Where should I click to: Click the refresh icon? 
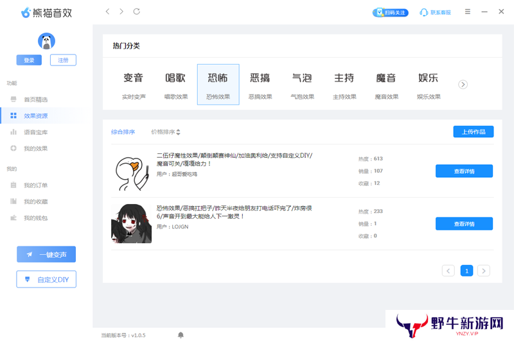pyautogui.click(x=137, y=12)
